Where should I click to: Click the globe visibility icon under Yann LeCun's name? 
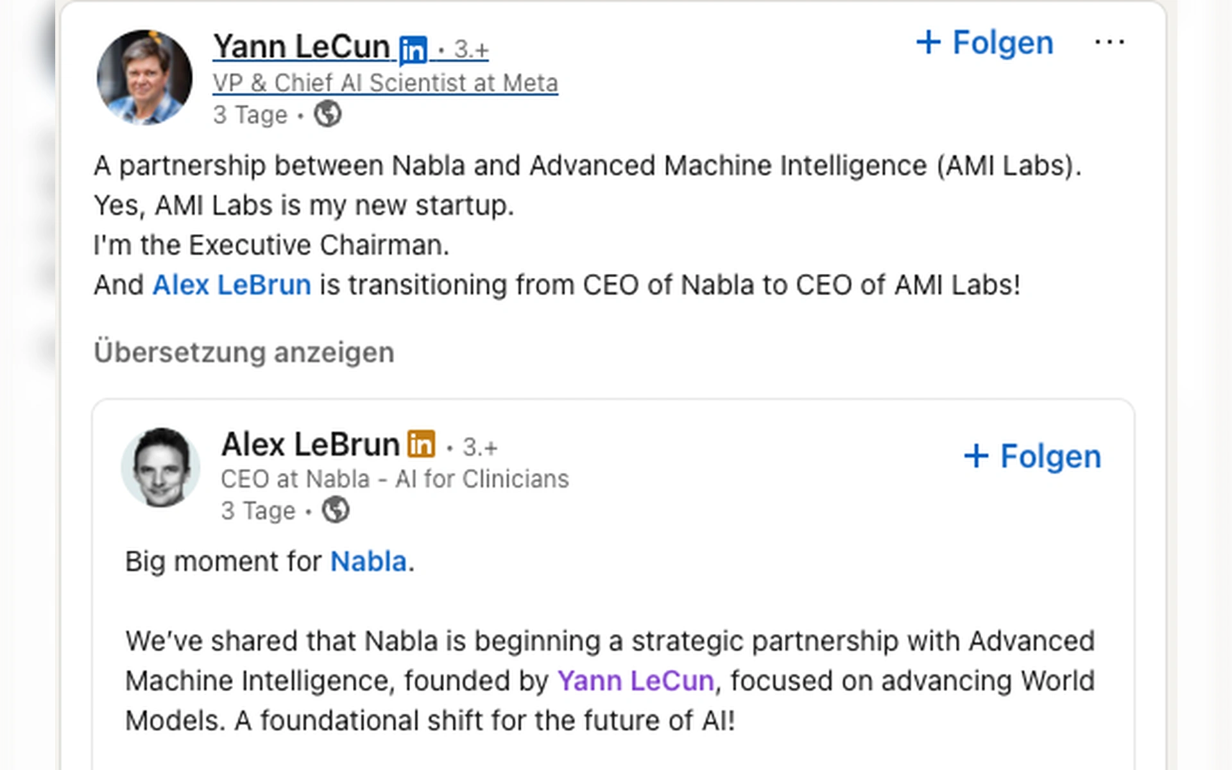tap(329, 114)
